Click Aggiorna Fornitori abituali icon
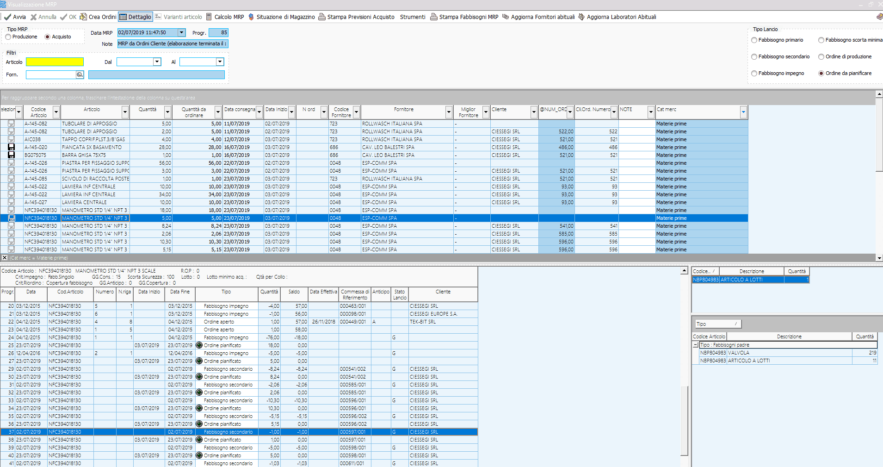 [x=506, y=17]
